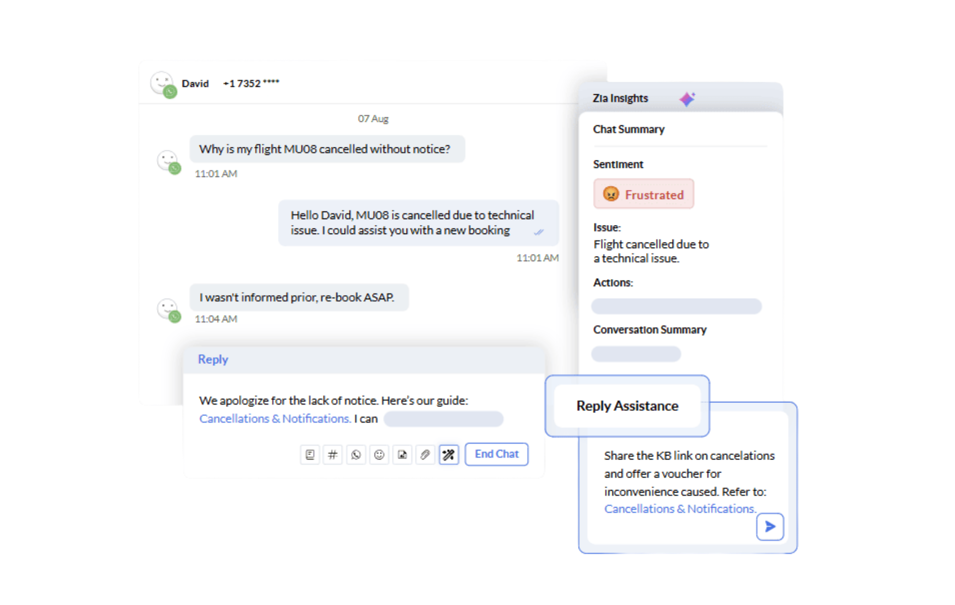This screenshot has height=605, width=955.
Task: Send the suggested reply with the arrow icon
Action: [x=770, y=526]
